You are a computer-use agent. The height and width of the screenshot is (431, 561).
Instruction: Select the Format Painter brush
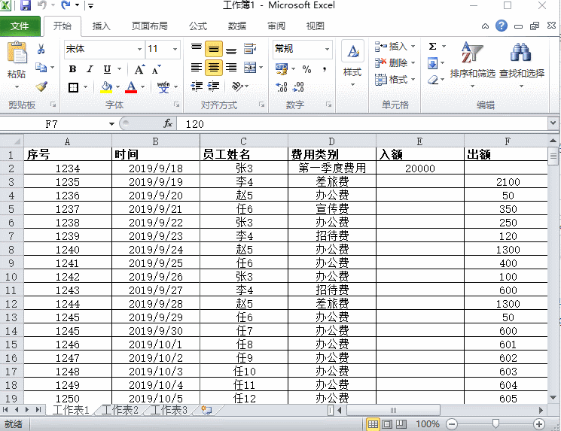[x=41, y=87]
